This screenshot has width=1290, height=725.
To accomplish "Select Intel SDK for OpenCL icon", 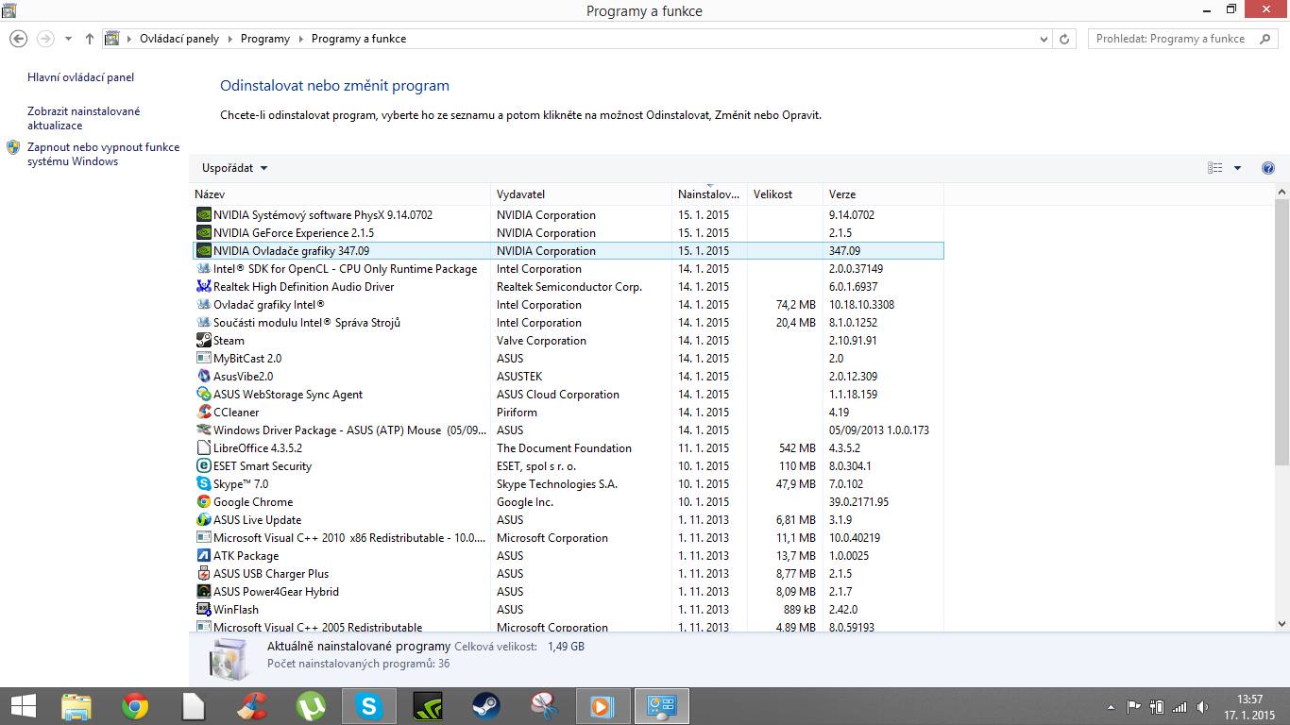I will (x=203, y=269).
